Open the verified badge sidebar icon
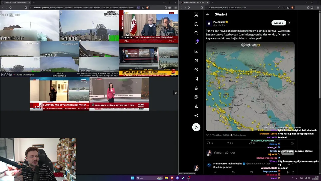Screen dimensions: 321x181 pos(196,70)
